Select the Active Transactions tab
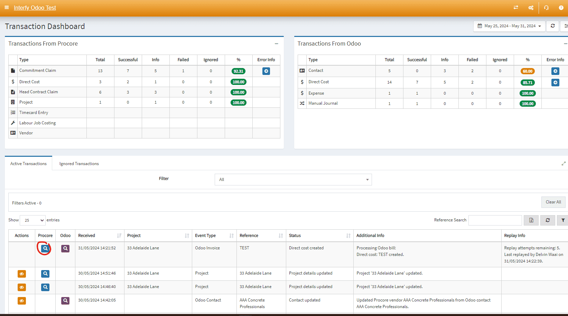The image size is (568, 316). (28, 164)
